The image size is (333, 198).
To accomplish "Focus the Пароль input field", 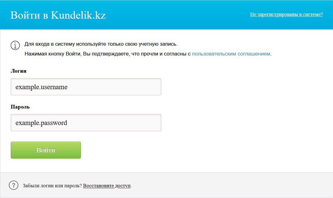I will click(86, 123).
